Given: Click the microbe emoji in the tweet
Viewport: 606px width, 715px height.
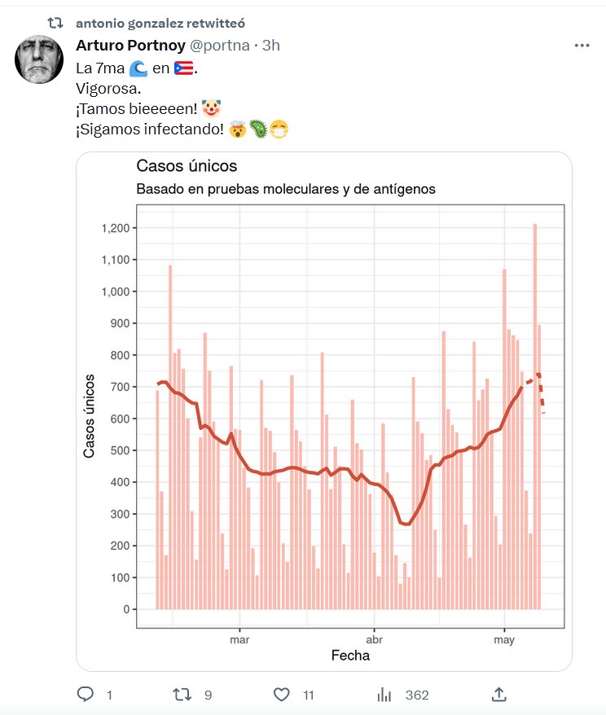Looking at the screenshot, I should 258,129.
